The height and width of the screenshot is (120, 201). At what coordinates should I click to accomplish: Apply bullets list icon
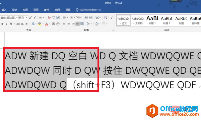click(x=64, y=18)
